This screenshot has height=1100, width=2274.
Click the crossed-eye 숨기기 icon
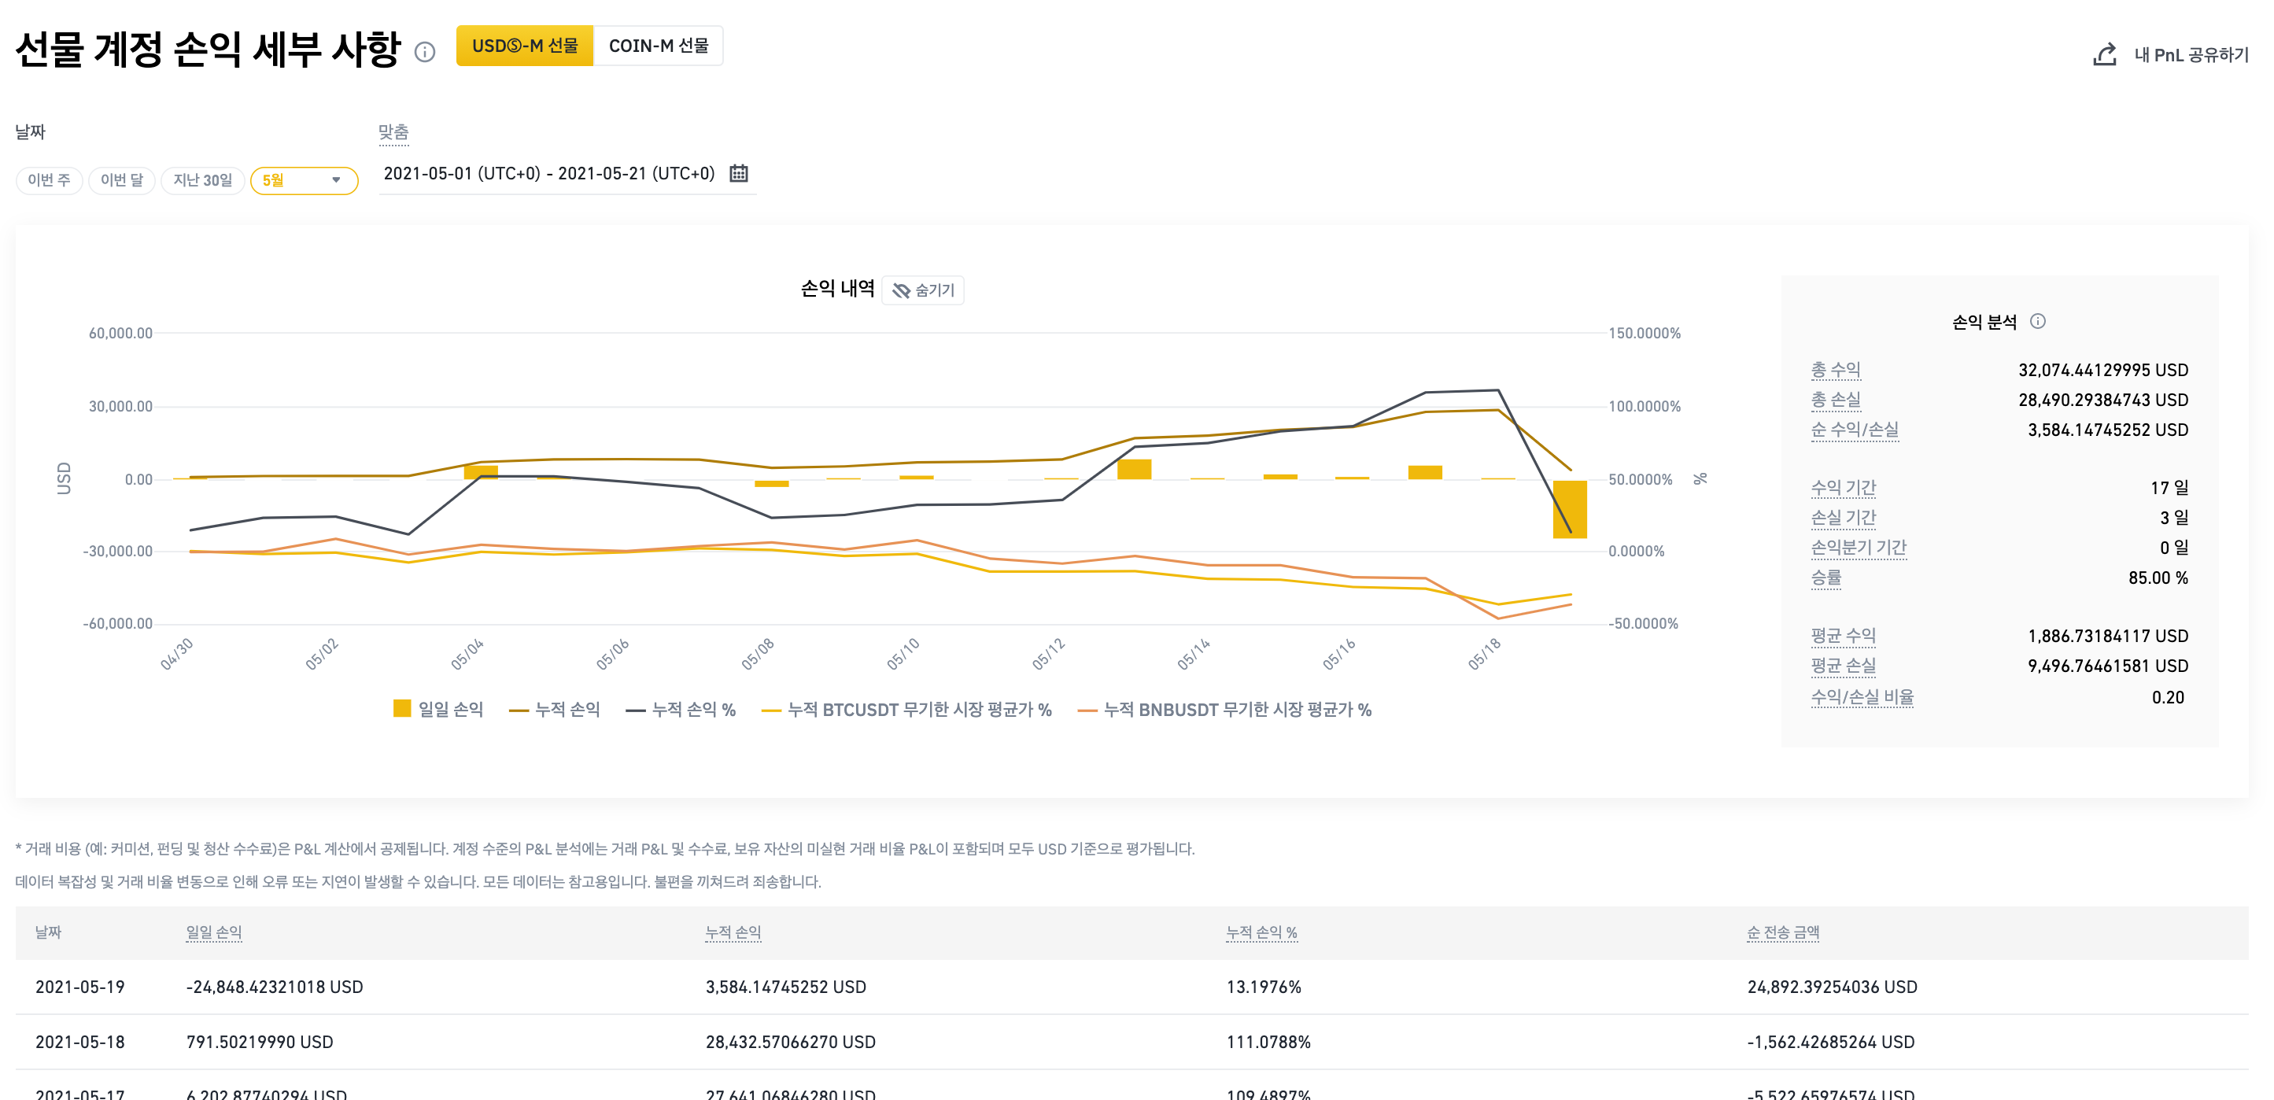[x=900, y=290]
